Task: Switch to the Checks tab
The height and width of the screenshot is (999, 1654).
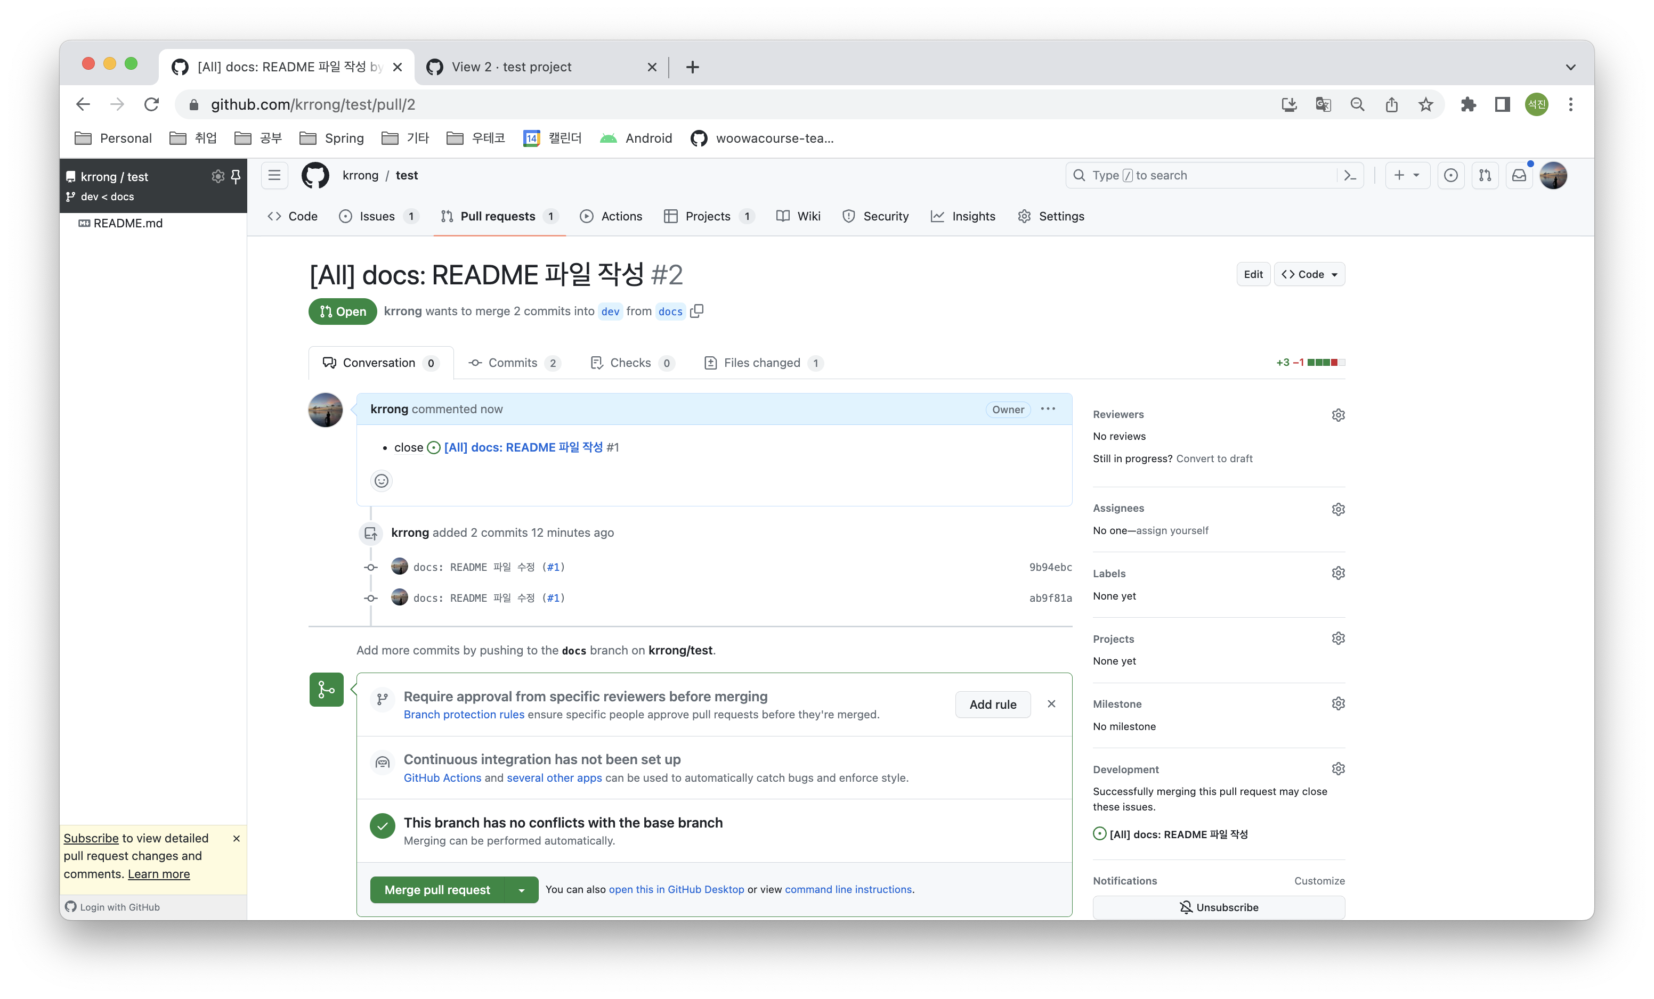Action: 631,363
